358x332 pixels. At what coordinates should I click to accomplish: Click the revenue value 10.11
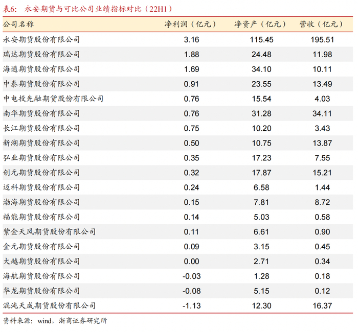click(x=322, y=69)
